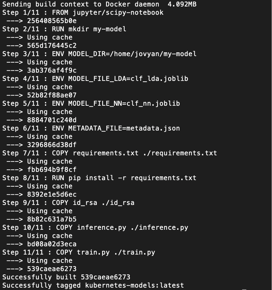Image resolution: width=272 pixels, height=290 pixels.
Task: Click the 'Successfully tagged kubernetes-models:latest' line
Action: (x=93, y=285)
